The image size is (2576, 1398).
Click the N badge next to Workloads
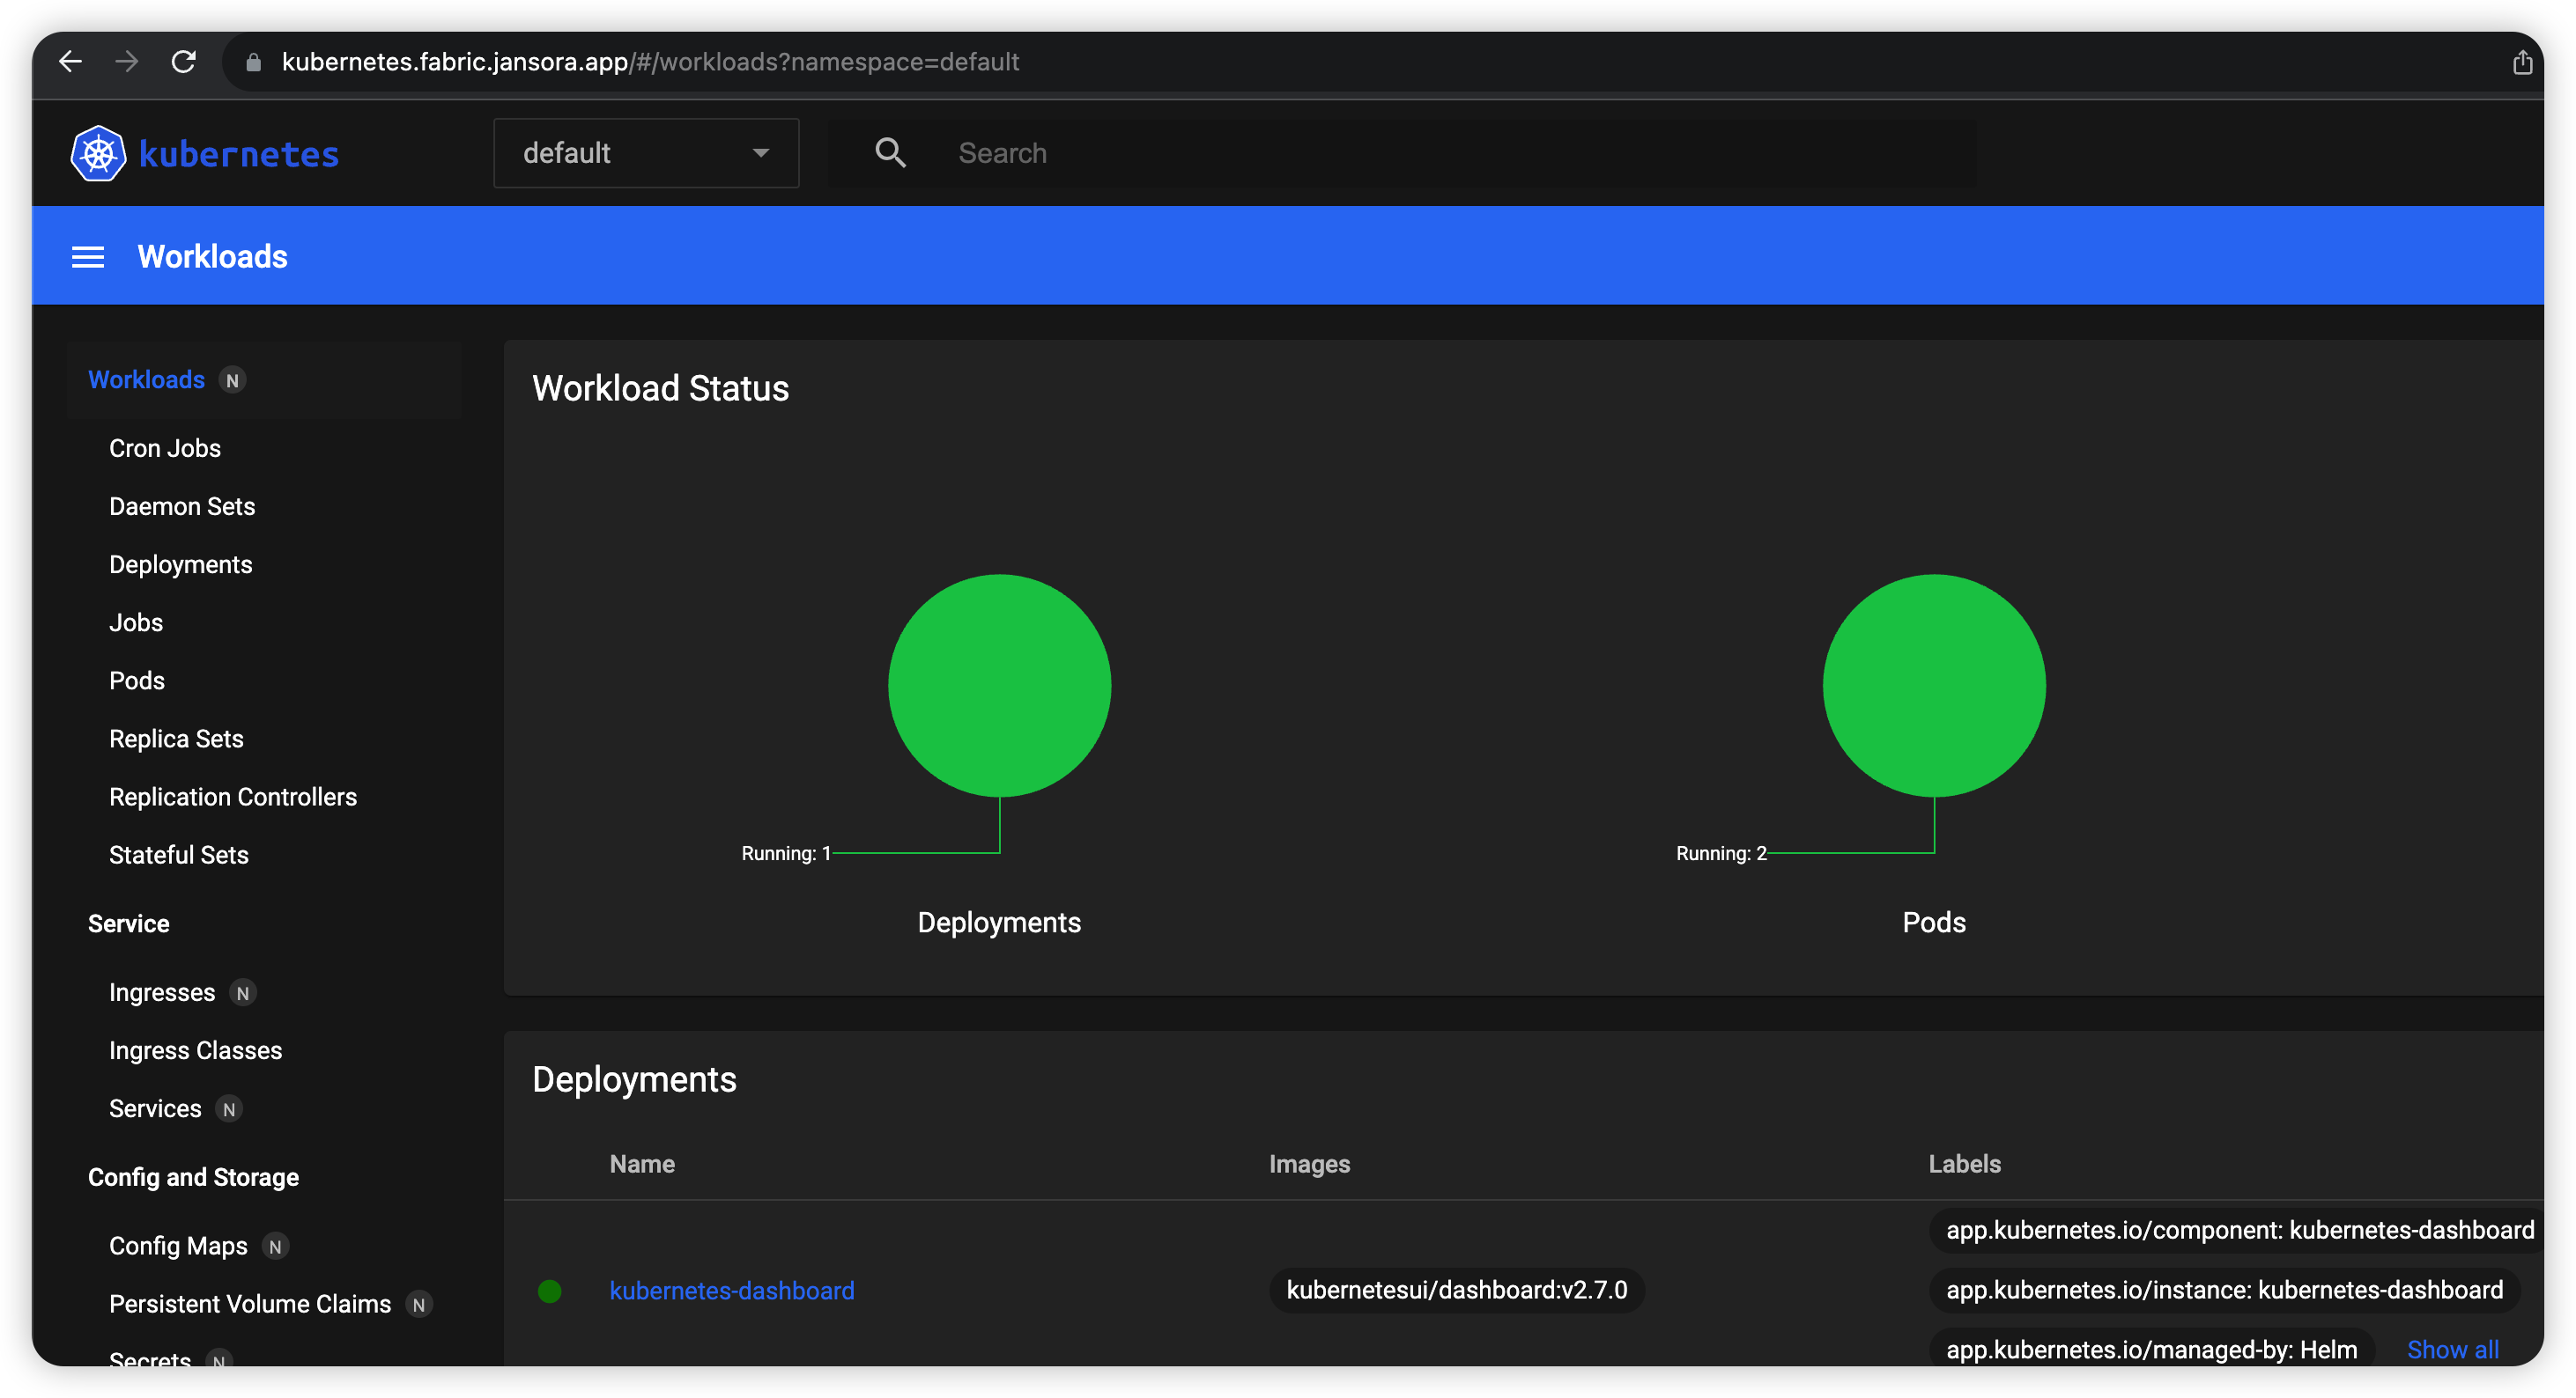pyautogui.click(x=233, y=380)
